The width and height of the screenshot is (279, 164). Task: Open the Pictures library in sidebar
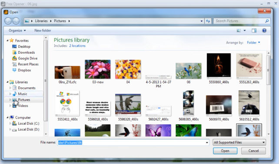(x=24, y=100)
